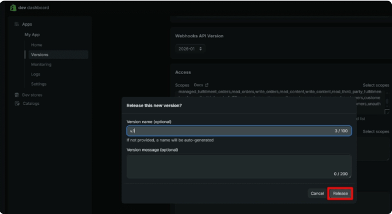Click the dev dashboard title text
392x214 pixels.
click(x=34, y=8)
